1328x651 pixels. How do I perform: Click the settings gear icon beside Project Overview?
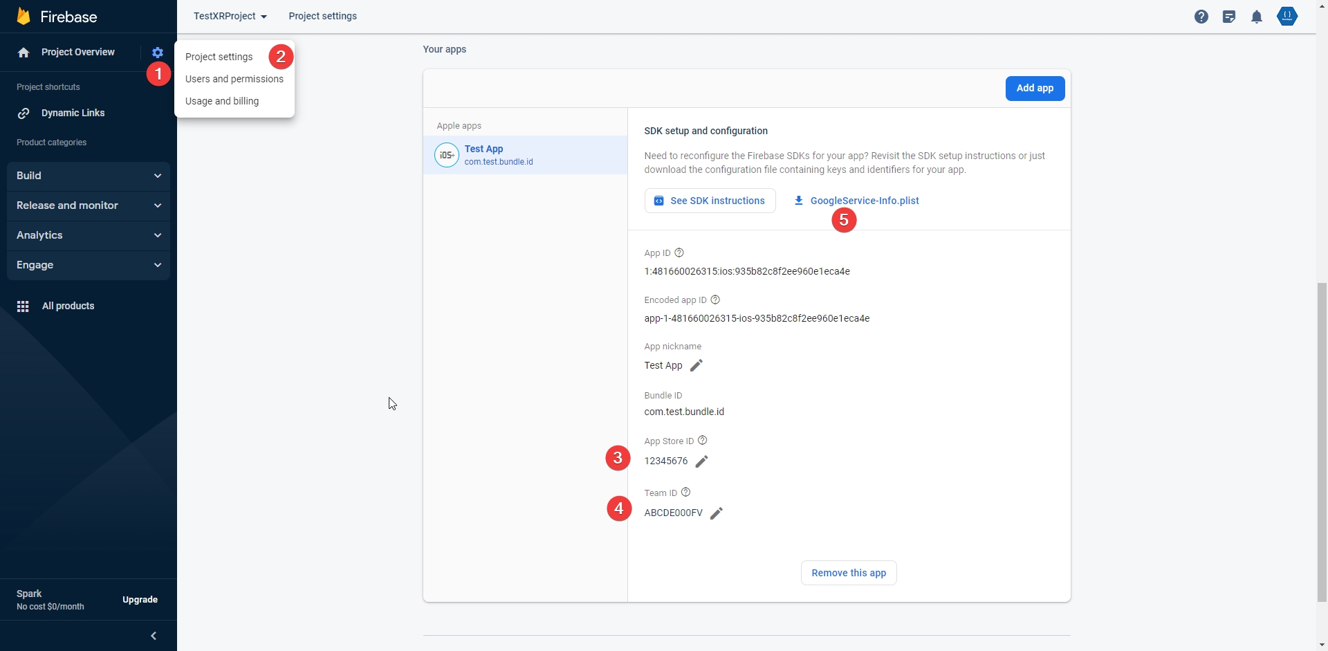(x=158, y=53)
